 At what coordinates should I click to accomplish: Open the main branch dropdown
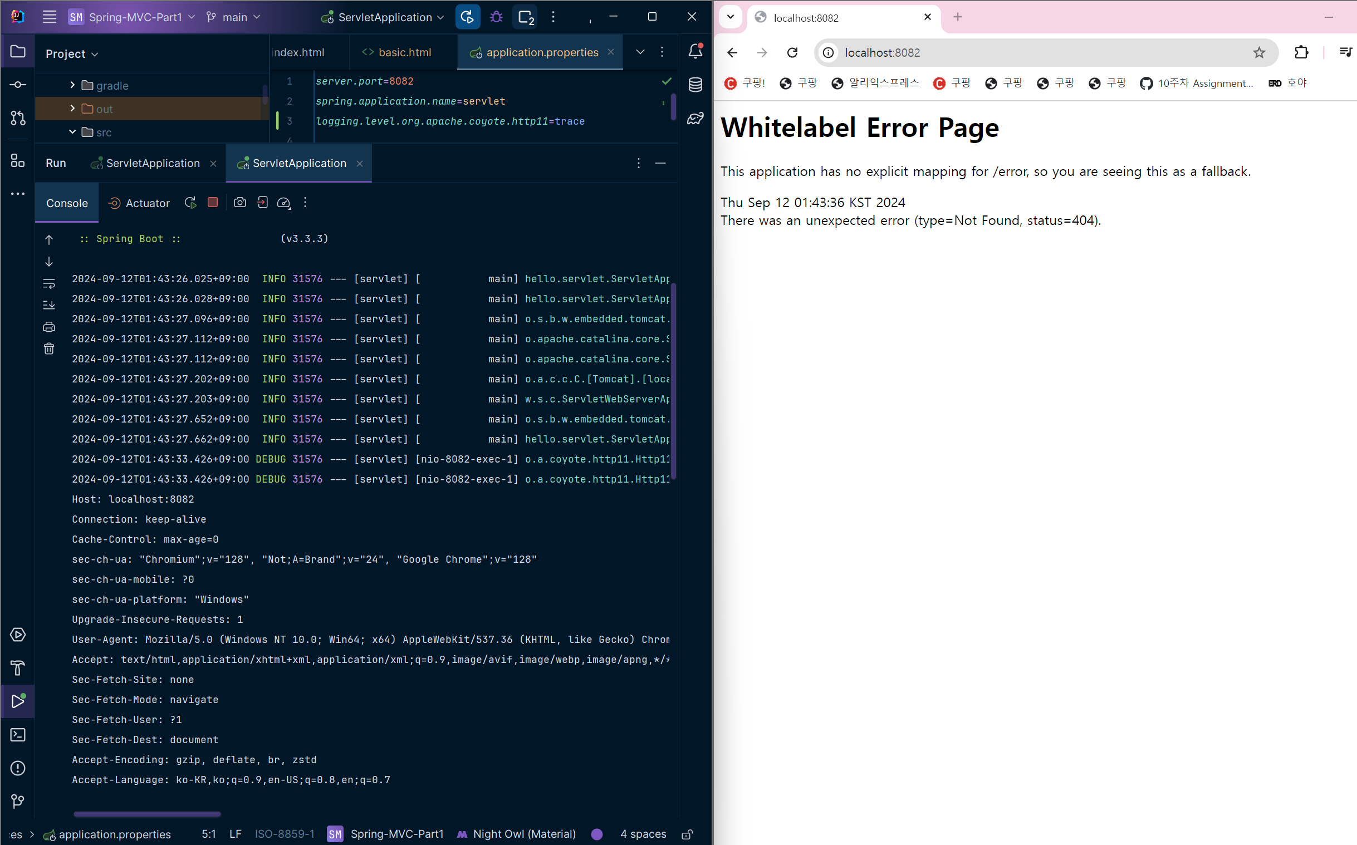point(233,17)
